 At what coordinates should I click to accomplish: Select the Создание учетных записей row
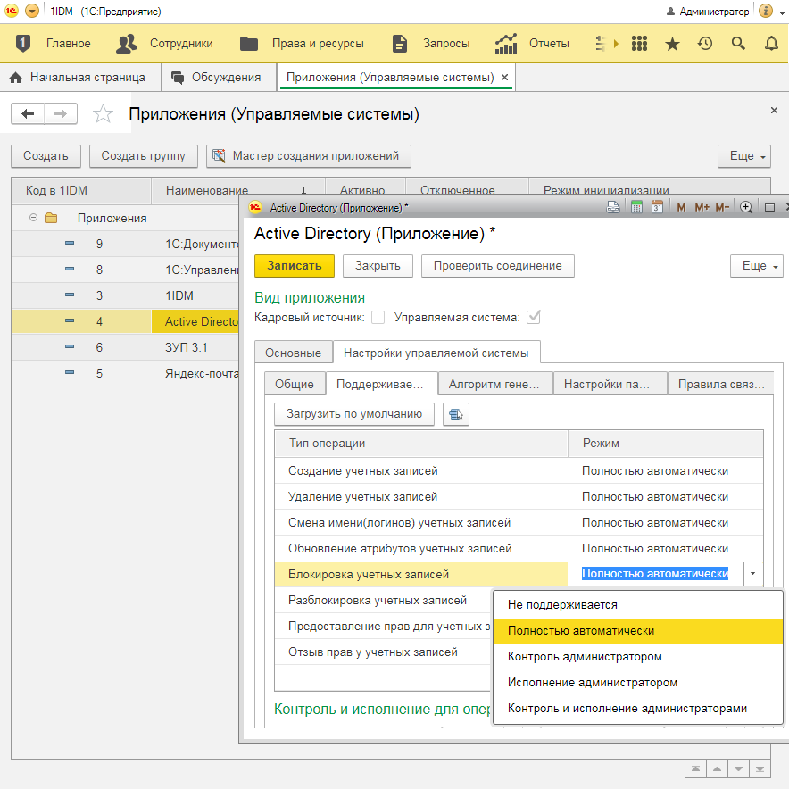point(363,470)
